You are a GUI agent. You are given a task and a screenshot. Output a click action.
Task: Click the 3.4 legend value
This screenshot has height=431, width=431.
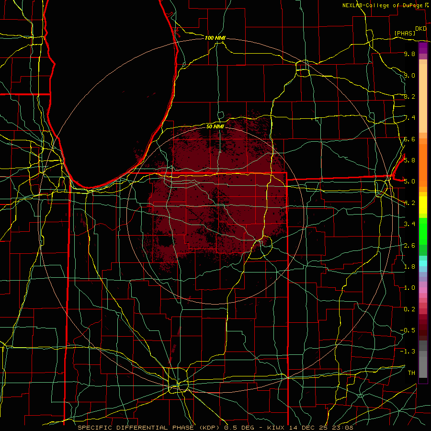[409, 224]
